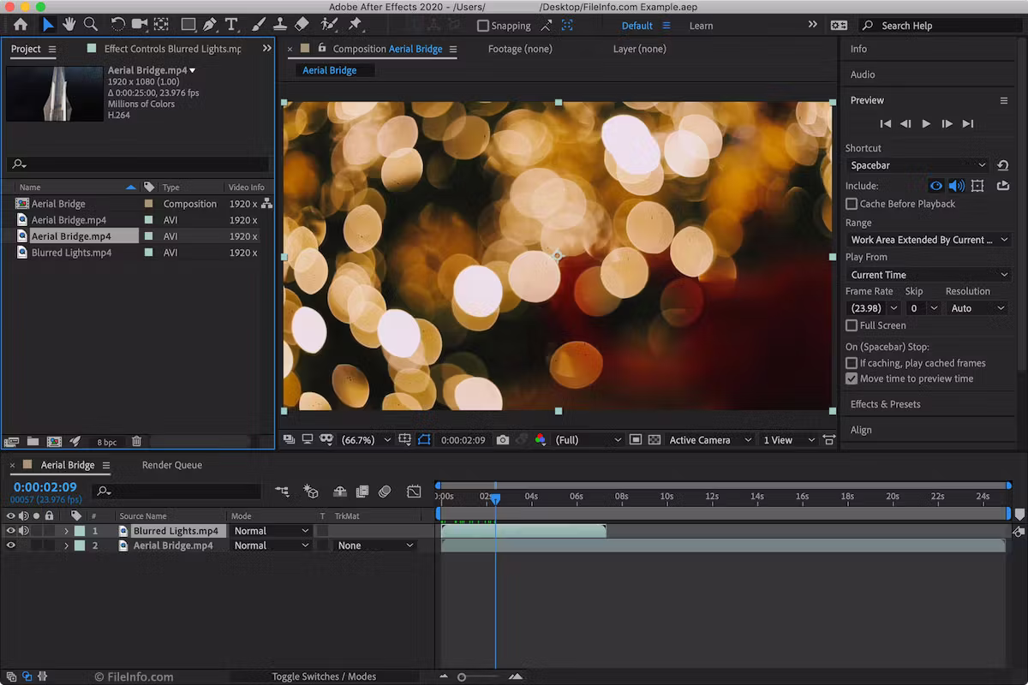Expand the Play From Current Time dropdown
Viewport: 1028px width, 685px height.
(928, 274)
